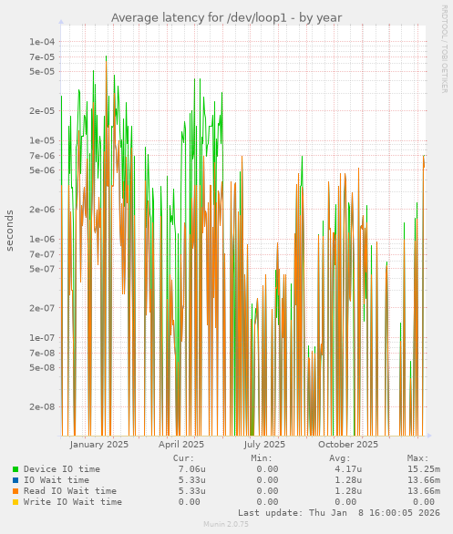The width and height of the screenshot is (453, 534).
Task: Select the 'Read IO Wait time' legend label
Action: pyautogui.click(x=70, y=491)
